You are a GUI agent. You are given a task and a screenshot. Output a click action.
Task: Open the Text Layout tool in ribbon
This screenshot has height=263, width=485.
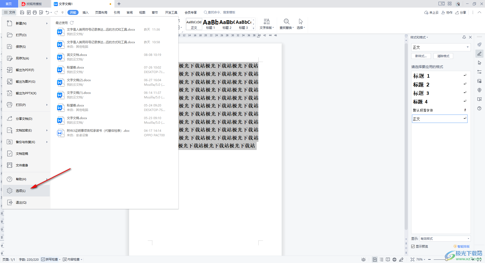(x=266, y=24)
